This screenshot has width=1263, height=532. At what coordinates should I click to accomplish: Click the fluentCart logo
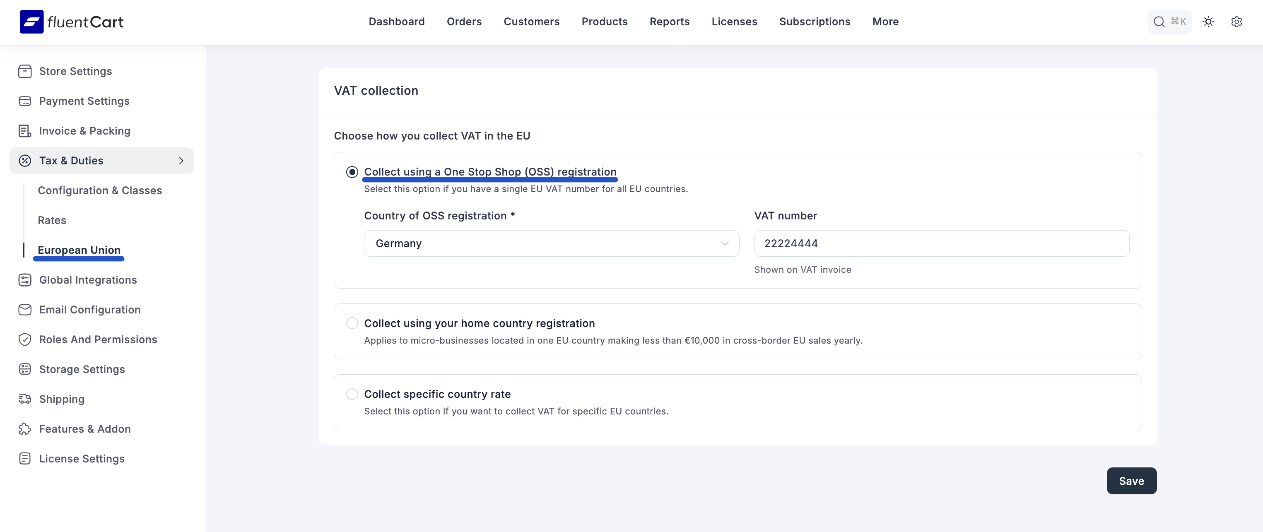(x=71, y=21)
